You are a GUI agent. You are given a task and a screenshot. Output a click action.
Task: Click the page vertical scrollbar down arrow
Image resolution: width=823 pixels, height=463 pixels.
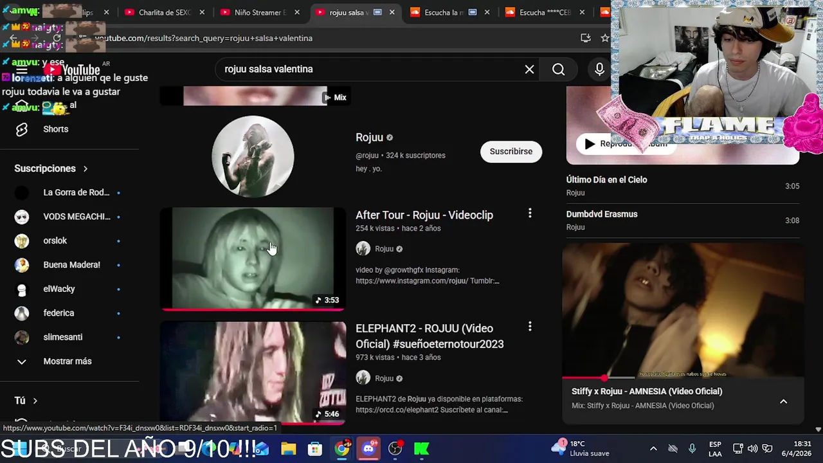coord(818,429)
